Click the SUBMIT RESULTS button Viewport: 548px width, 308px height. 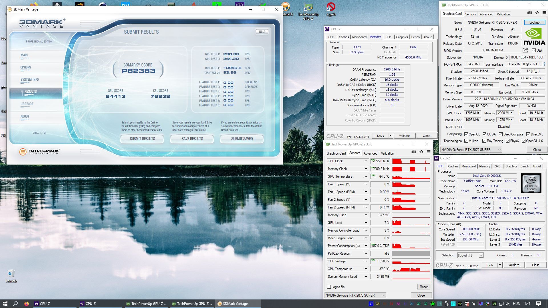click(x=142, y=139)
